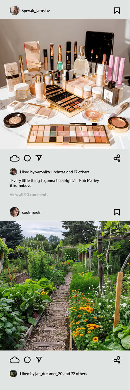The height and width of the screenshot is (390, 130).
Task: Open comments circle icon under garden photo
Action: coord(27,360)
